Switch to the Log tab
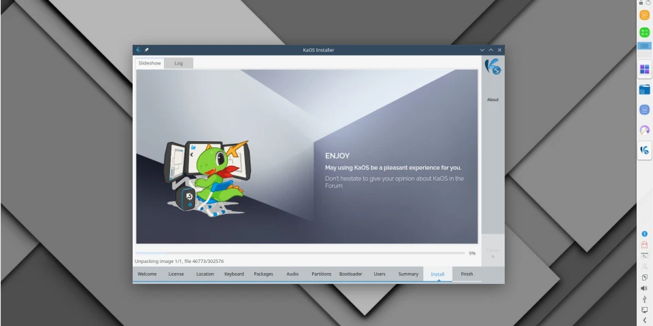653x326 pixels. tap(178, 63)
